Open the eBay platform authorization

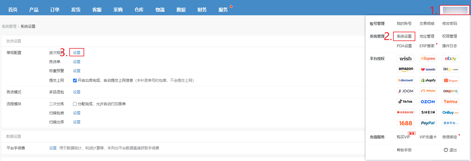(451, 59)
